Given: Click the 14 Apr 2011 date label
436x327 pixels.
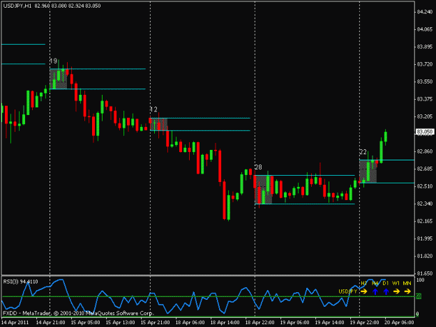Looking at the screenshot, I should [x=15, y=322].
